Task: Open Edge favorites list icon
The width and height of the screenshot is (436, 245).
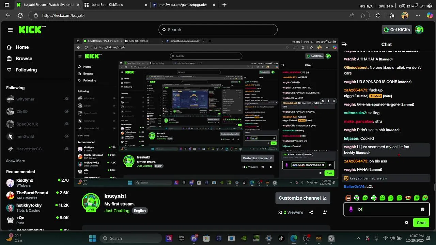Action: (392, 15)
